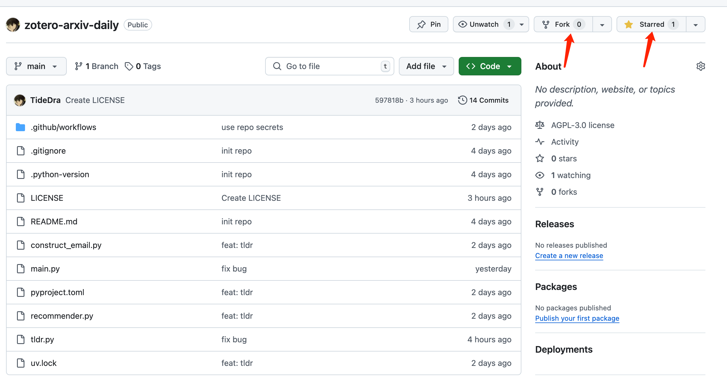
Task: Unstar the repository via Starred button
Action: coord(651,24)
